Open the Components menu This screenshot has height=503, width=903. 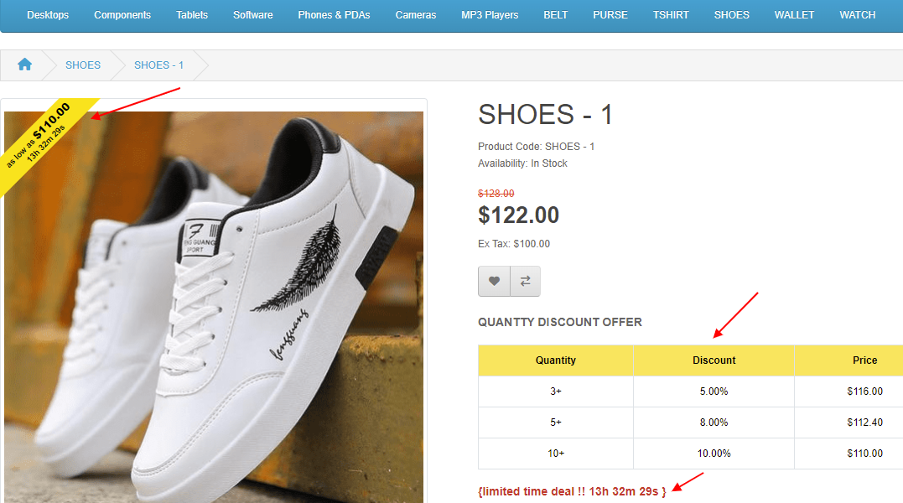point(122,15)
